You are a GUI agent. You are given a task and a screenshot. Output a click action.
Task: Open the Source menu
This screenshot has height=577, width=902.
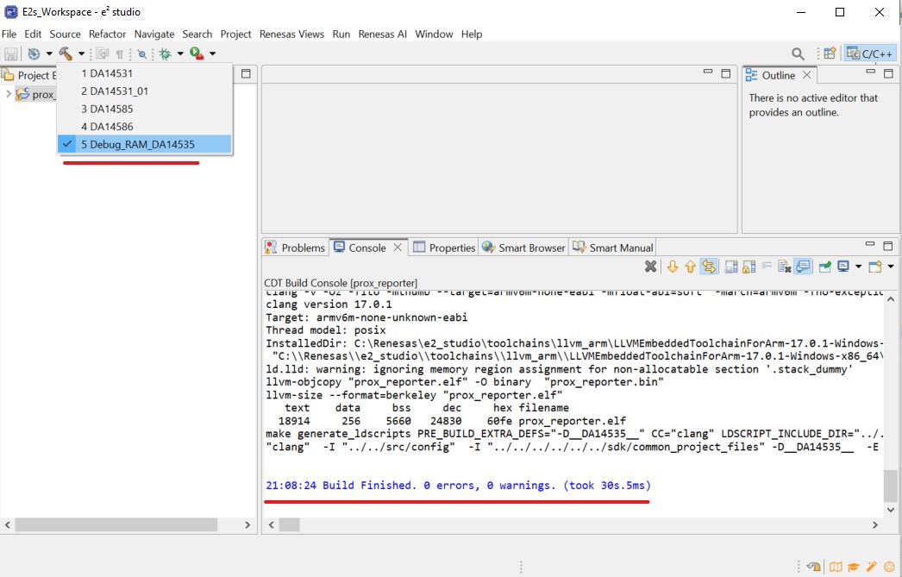pyautogui.click(x=65, y=34)
